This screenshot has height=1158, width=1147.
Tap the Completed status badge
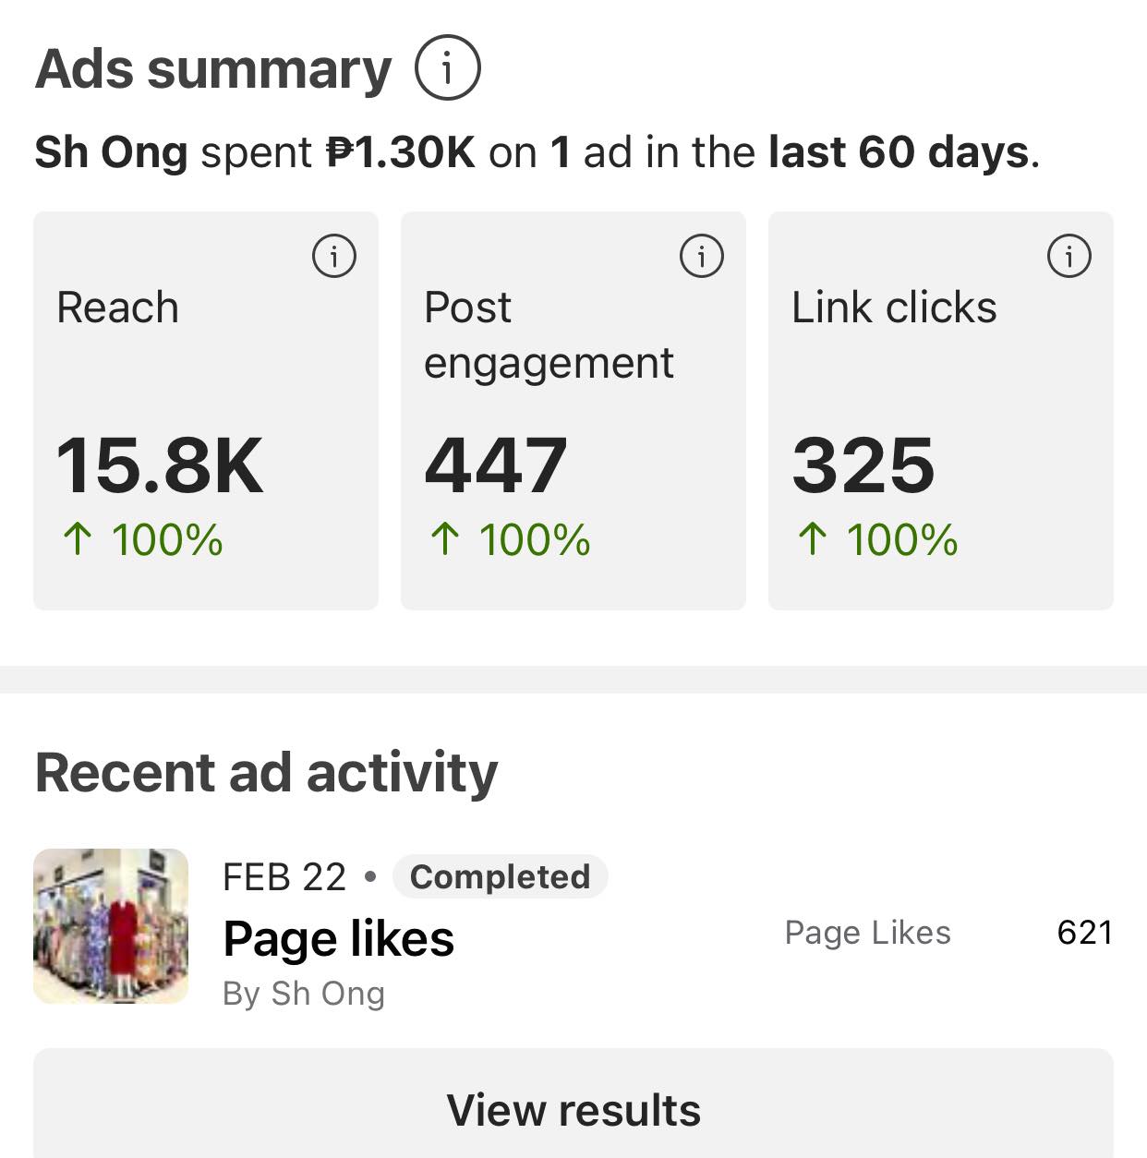[x=500, y=876]
